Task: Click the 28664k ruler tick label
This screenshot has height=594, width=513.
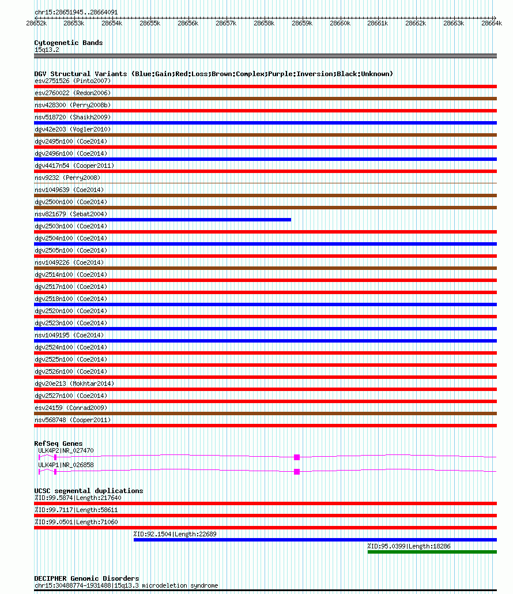Action: point(492,24)
